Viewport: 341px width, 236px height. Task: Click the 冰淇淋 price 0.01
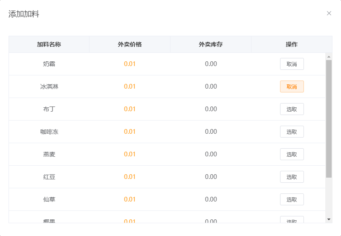(130, 86)
